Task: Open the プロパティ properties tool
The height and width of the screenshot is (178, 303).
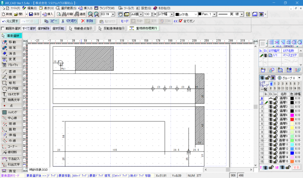Action: click(11, 65)
